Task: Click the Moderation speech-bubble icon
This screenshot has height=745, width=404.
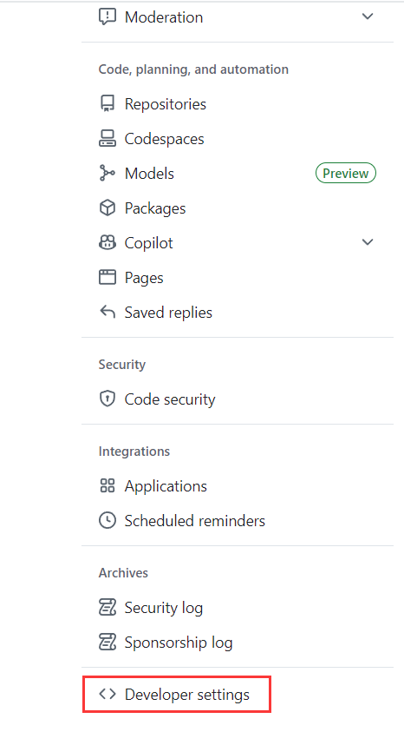Action: click(x=108, y=16)
